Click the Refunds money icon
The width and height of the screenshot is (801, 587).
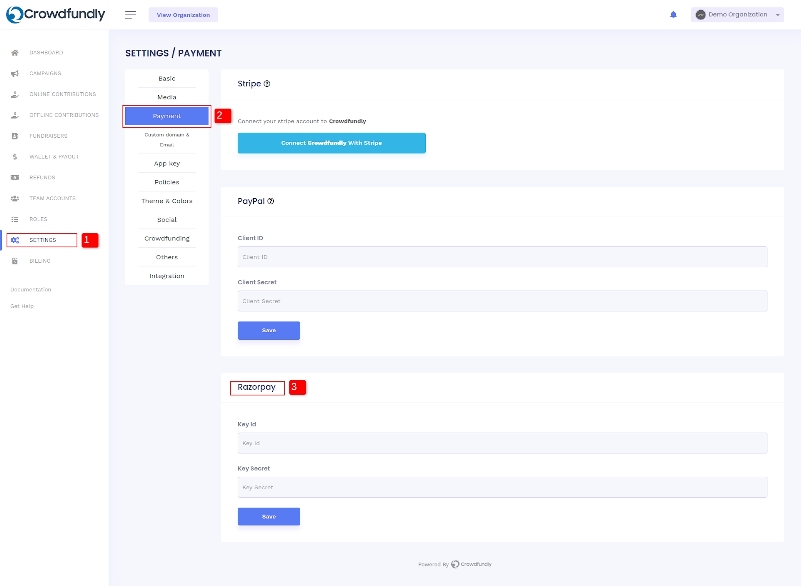click(15, 178)
